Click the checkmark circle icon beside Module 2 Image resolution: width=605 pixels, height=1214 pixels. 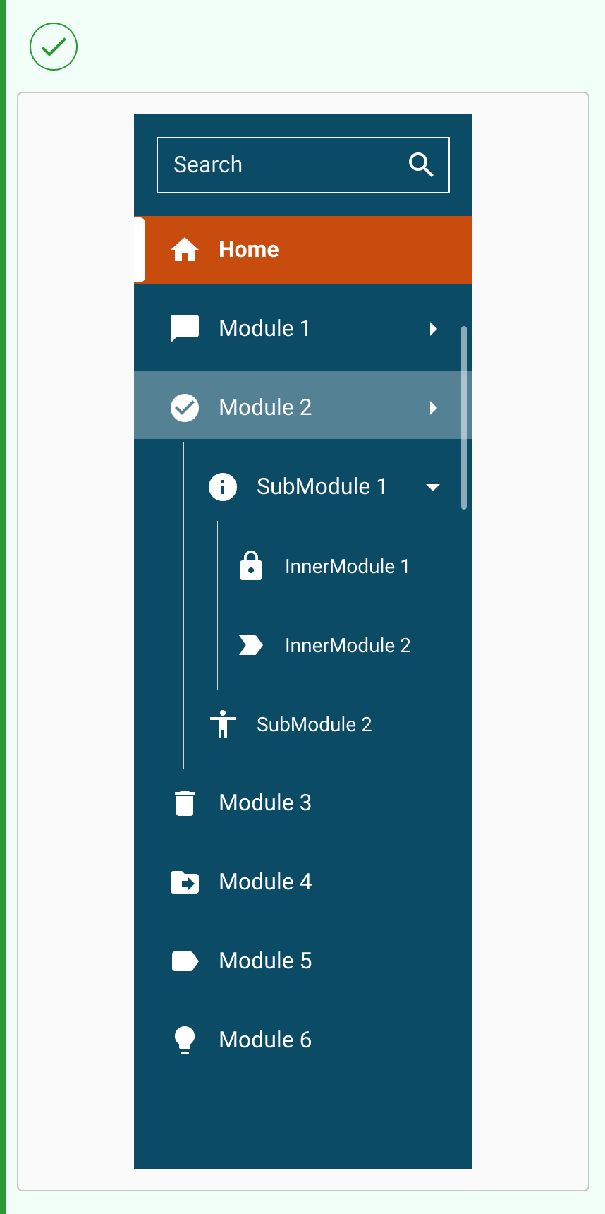185,408
